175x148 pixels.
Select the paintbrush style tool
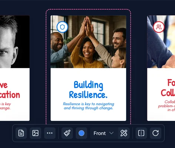point(67,133)
